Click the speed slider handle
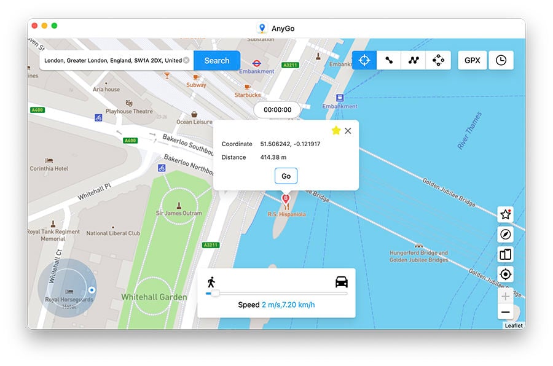Viewport: 553px width, 366px height. pos(215,294)
